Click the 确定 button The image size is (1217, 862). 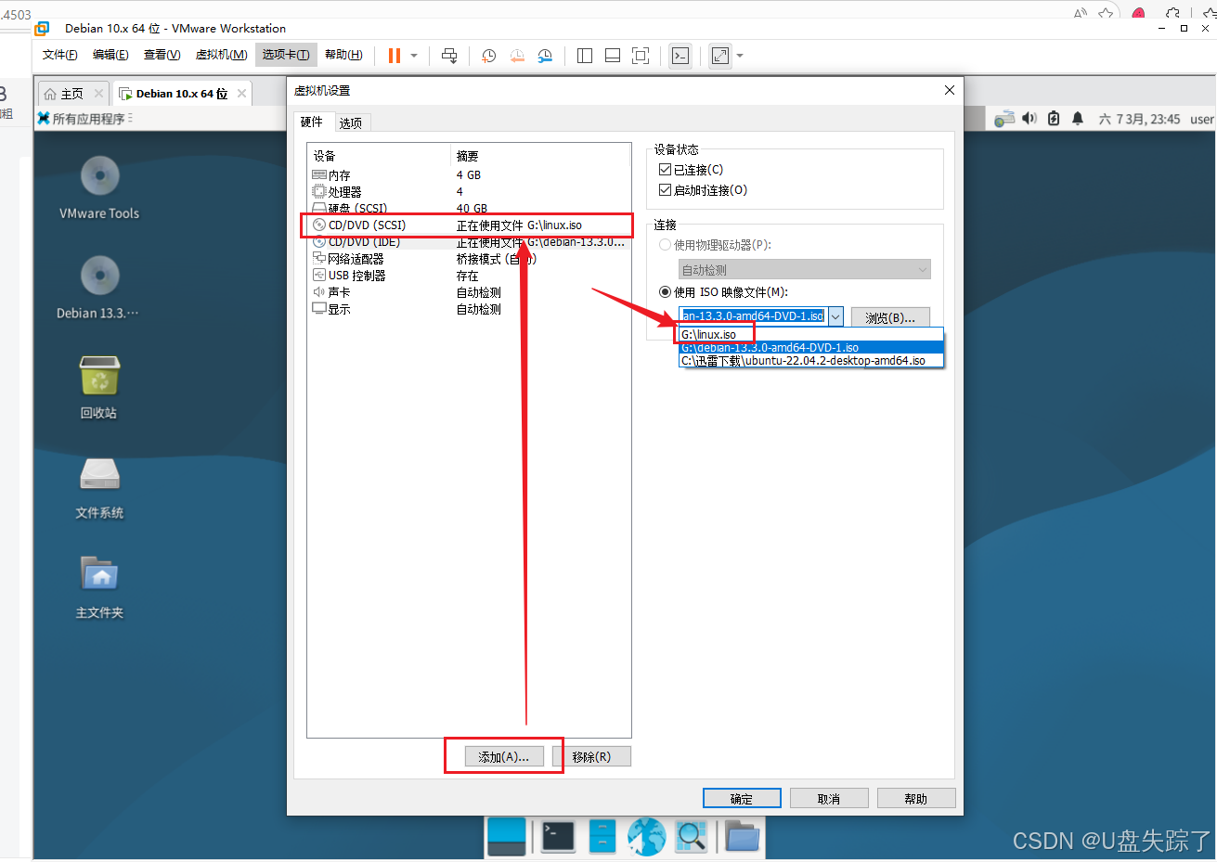point(742,798)
